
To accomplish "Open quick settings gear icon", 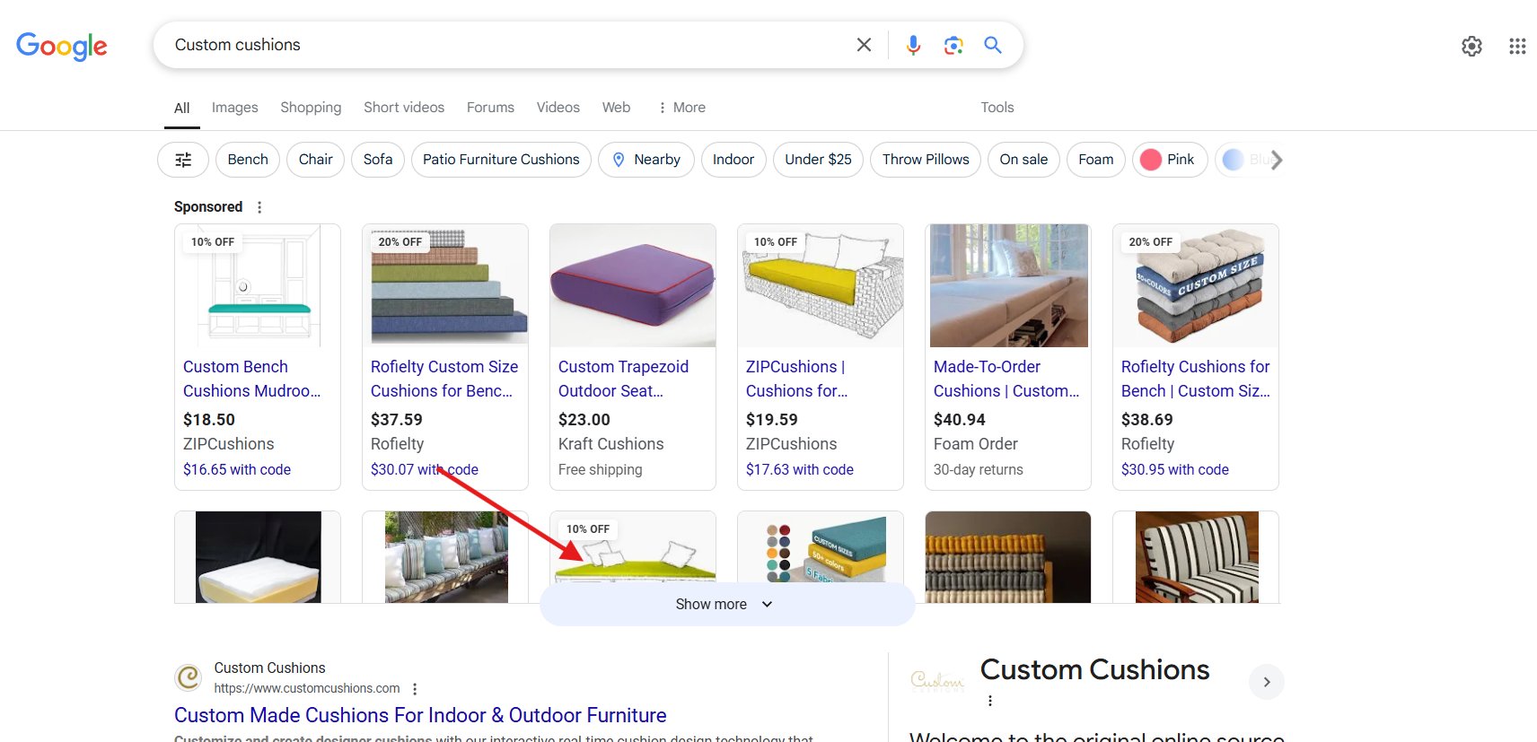I will (x=1471, y=46).
